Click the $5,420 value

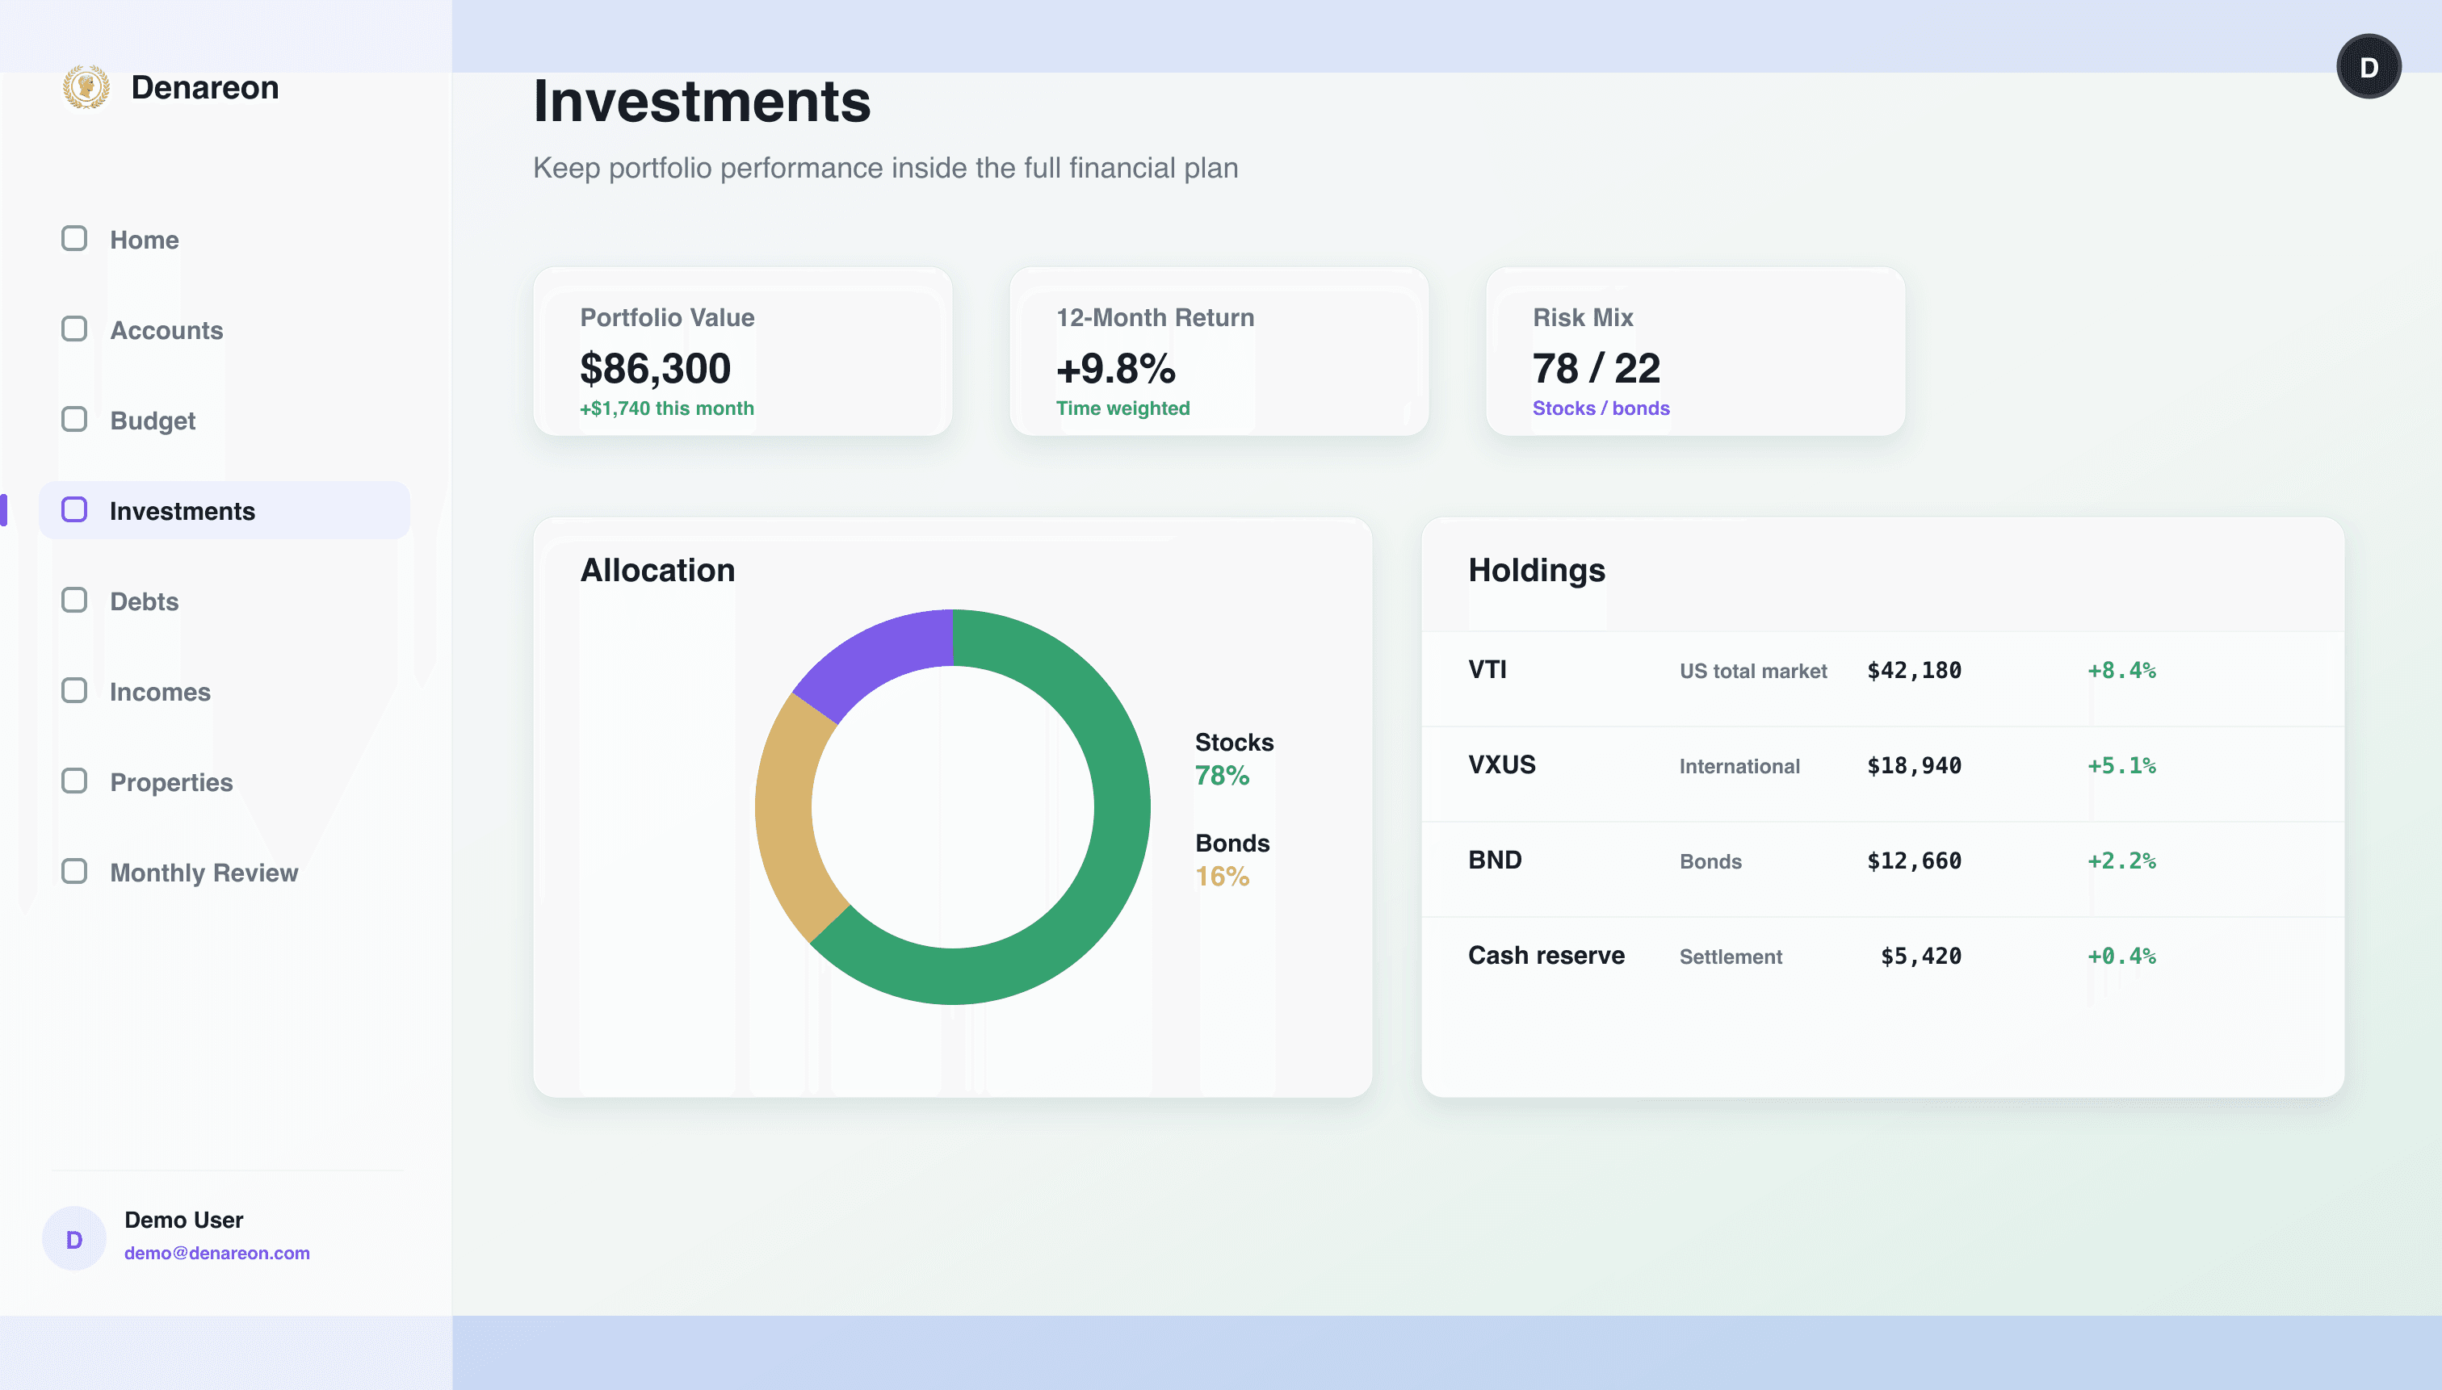point(1920,957)
